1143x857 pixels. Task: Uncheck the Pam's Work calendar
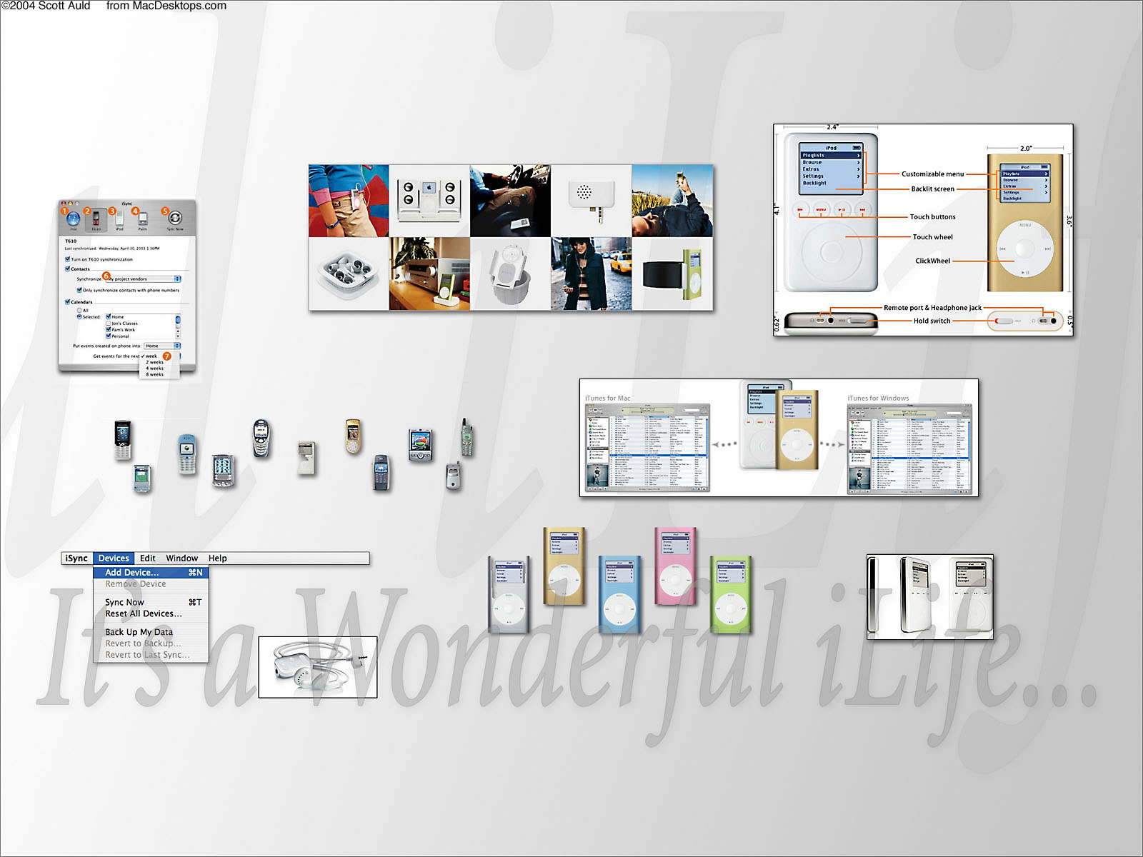tap(109, 329)
